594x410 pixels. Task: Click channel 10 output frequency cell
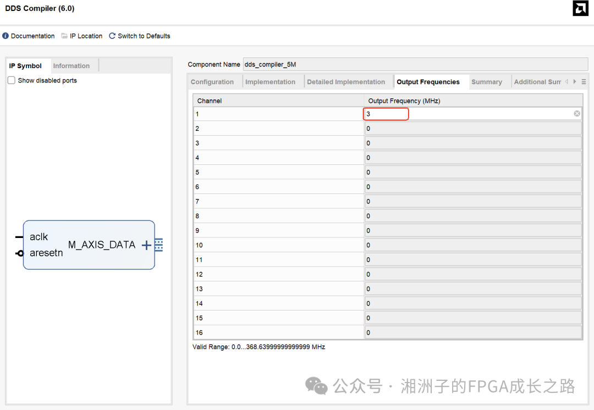click(x=473, y=245)
